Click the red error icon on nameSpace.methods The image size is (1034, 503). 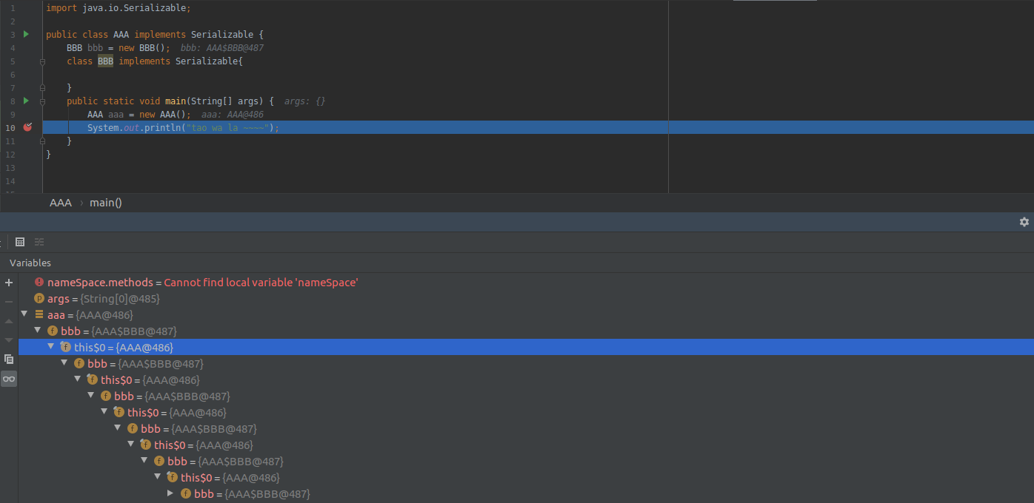coord(39,282)
